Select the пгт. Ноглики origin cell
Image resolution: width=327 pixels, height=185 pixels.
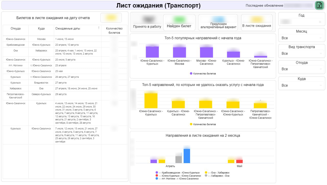coord(16,65)
